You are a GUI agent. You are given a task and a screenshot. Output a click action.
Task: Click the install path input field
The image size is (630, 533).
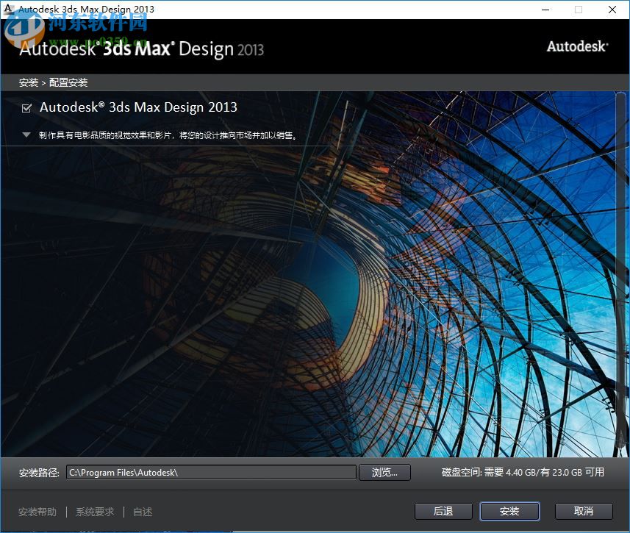(212, 473)
